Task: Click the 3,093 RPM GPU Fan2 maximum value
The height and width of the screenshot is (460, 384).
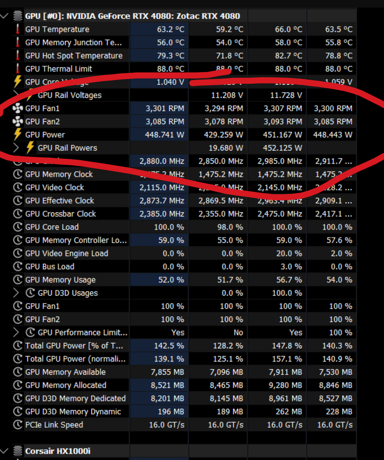Action: click(x=283, y=121)
